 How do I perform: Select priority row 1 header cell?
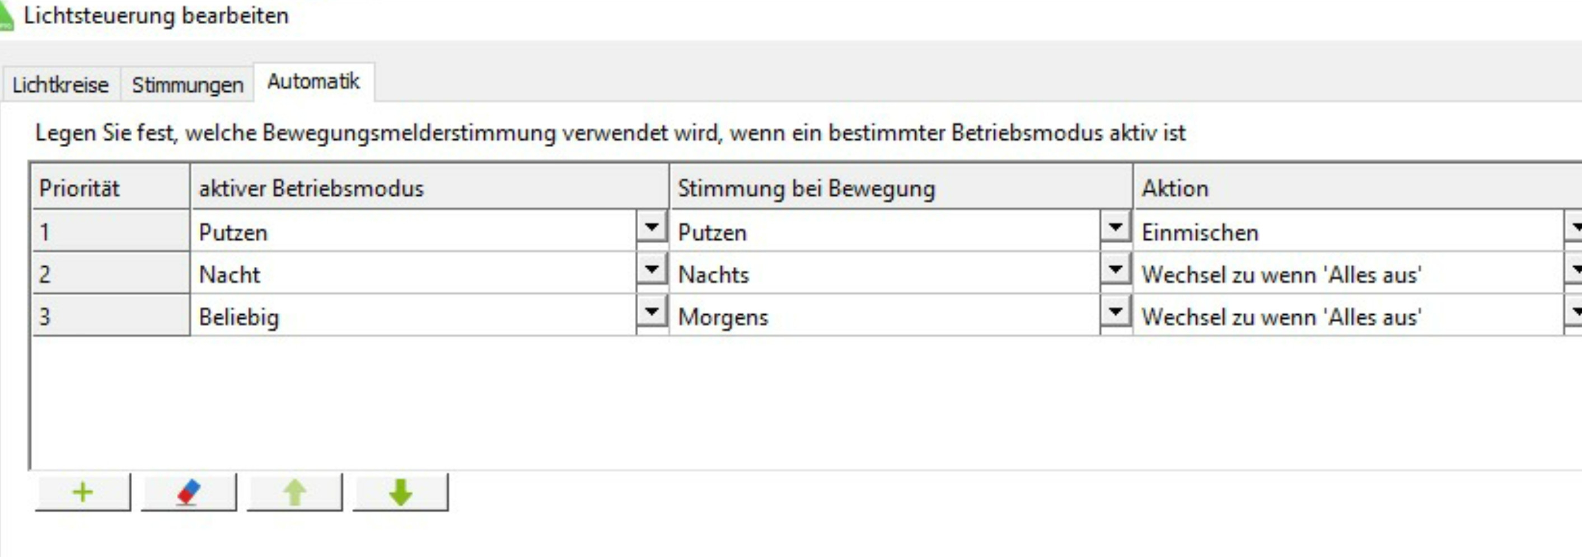(x=110, y=232)
